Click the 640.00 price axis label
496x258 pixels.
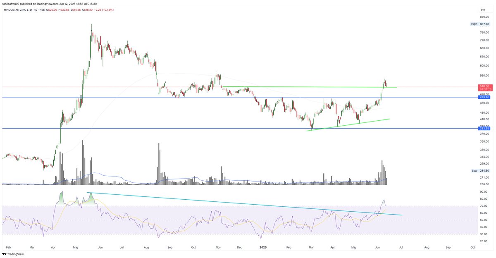484,57
